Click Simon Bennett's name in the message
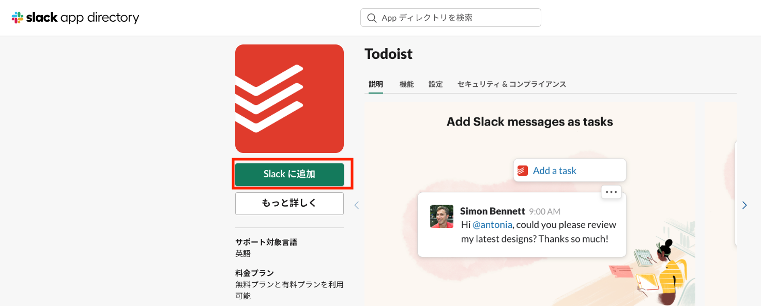 pyautogui.click(x=492, y=211)
